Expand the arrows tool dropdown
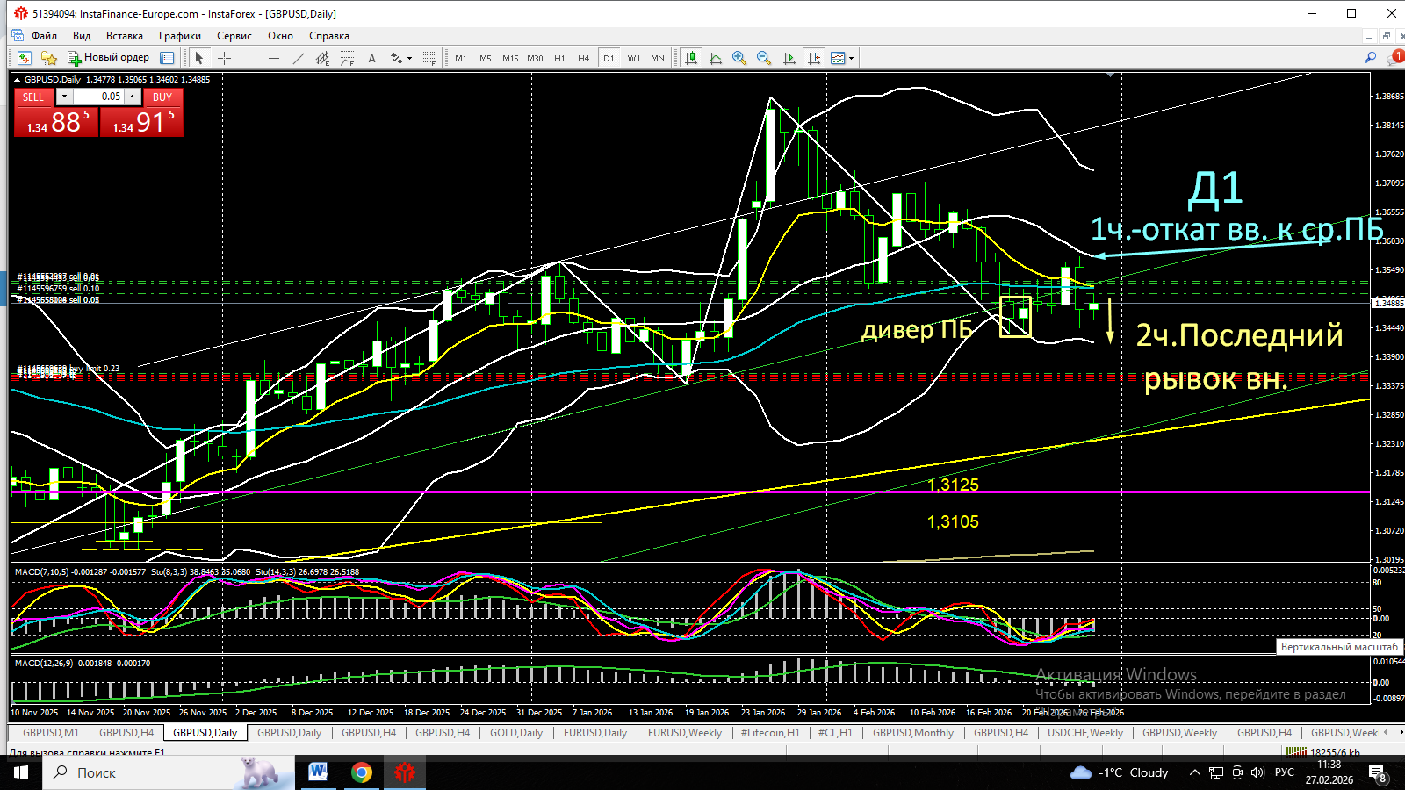The image size is (1405, 790). pyautogui.click(x=409, y=59)
